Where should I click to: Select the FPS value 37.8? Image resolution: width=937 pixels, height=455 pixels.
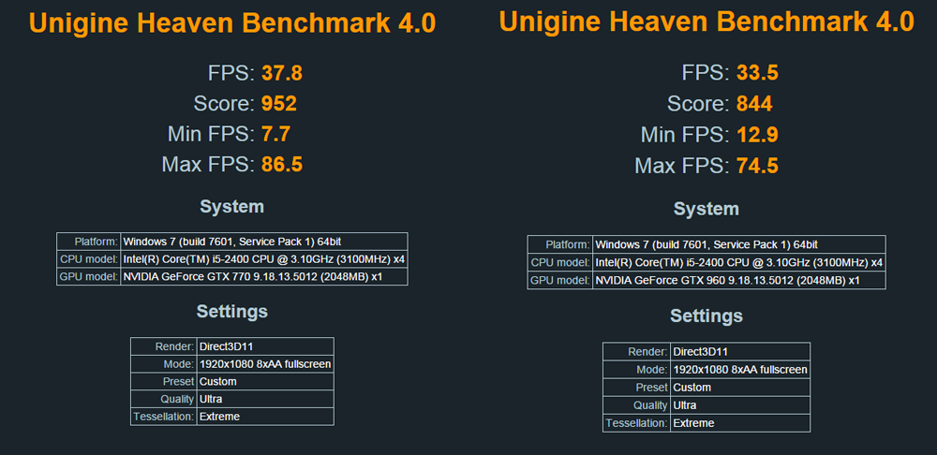point(281,74)
